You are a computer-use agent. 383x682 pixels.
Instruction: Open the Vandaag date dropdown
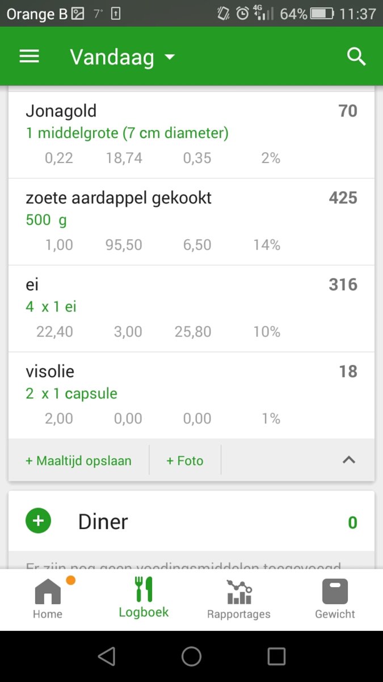(122, 56)
